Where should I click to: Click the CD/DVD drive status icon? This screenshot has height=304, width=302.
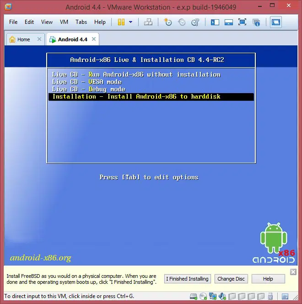point(203,296)
